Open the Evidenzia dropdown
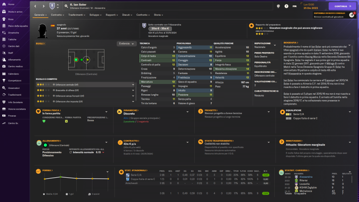This screenshot has width=359, height=202. point(127,44)
